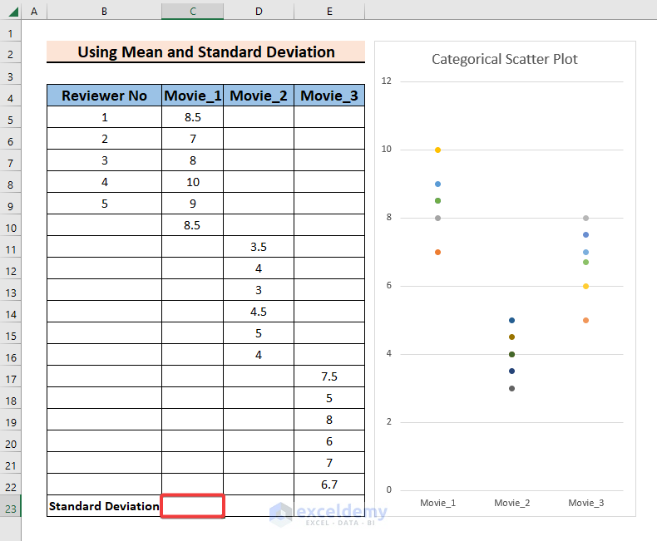This screenshot has height=541, width=657.
Task: Select cell with value 10 in Movie_1
Action: pyautogui.click(x=193, y=182)
